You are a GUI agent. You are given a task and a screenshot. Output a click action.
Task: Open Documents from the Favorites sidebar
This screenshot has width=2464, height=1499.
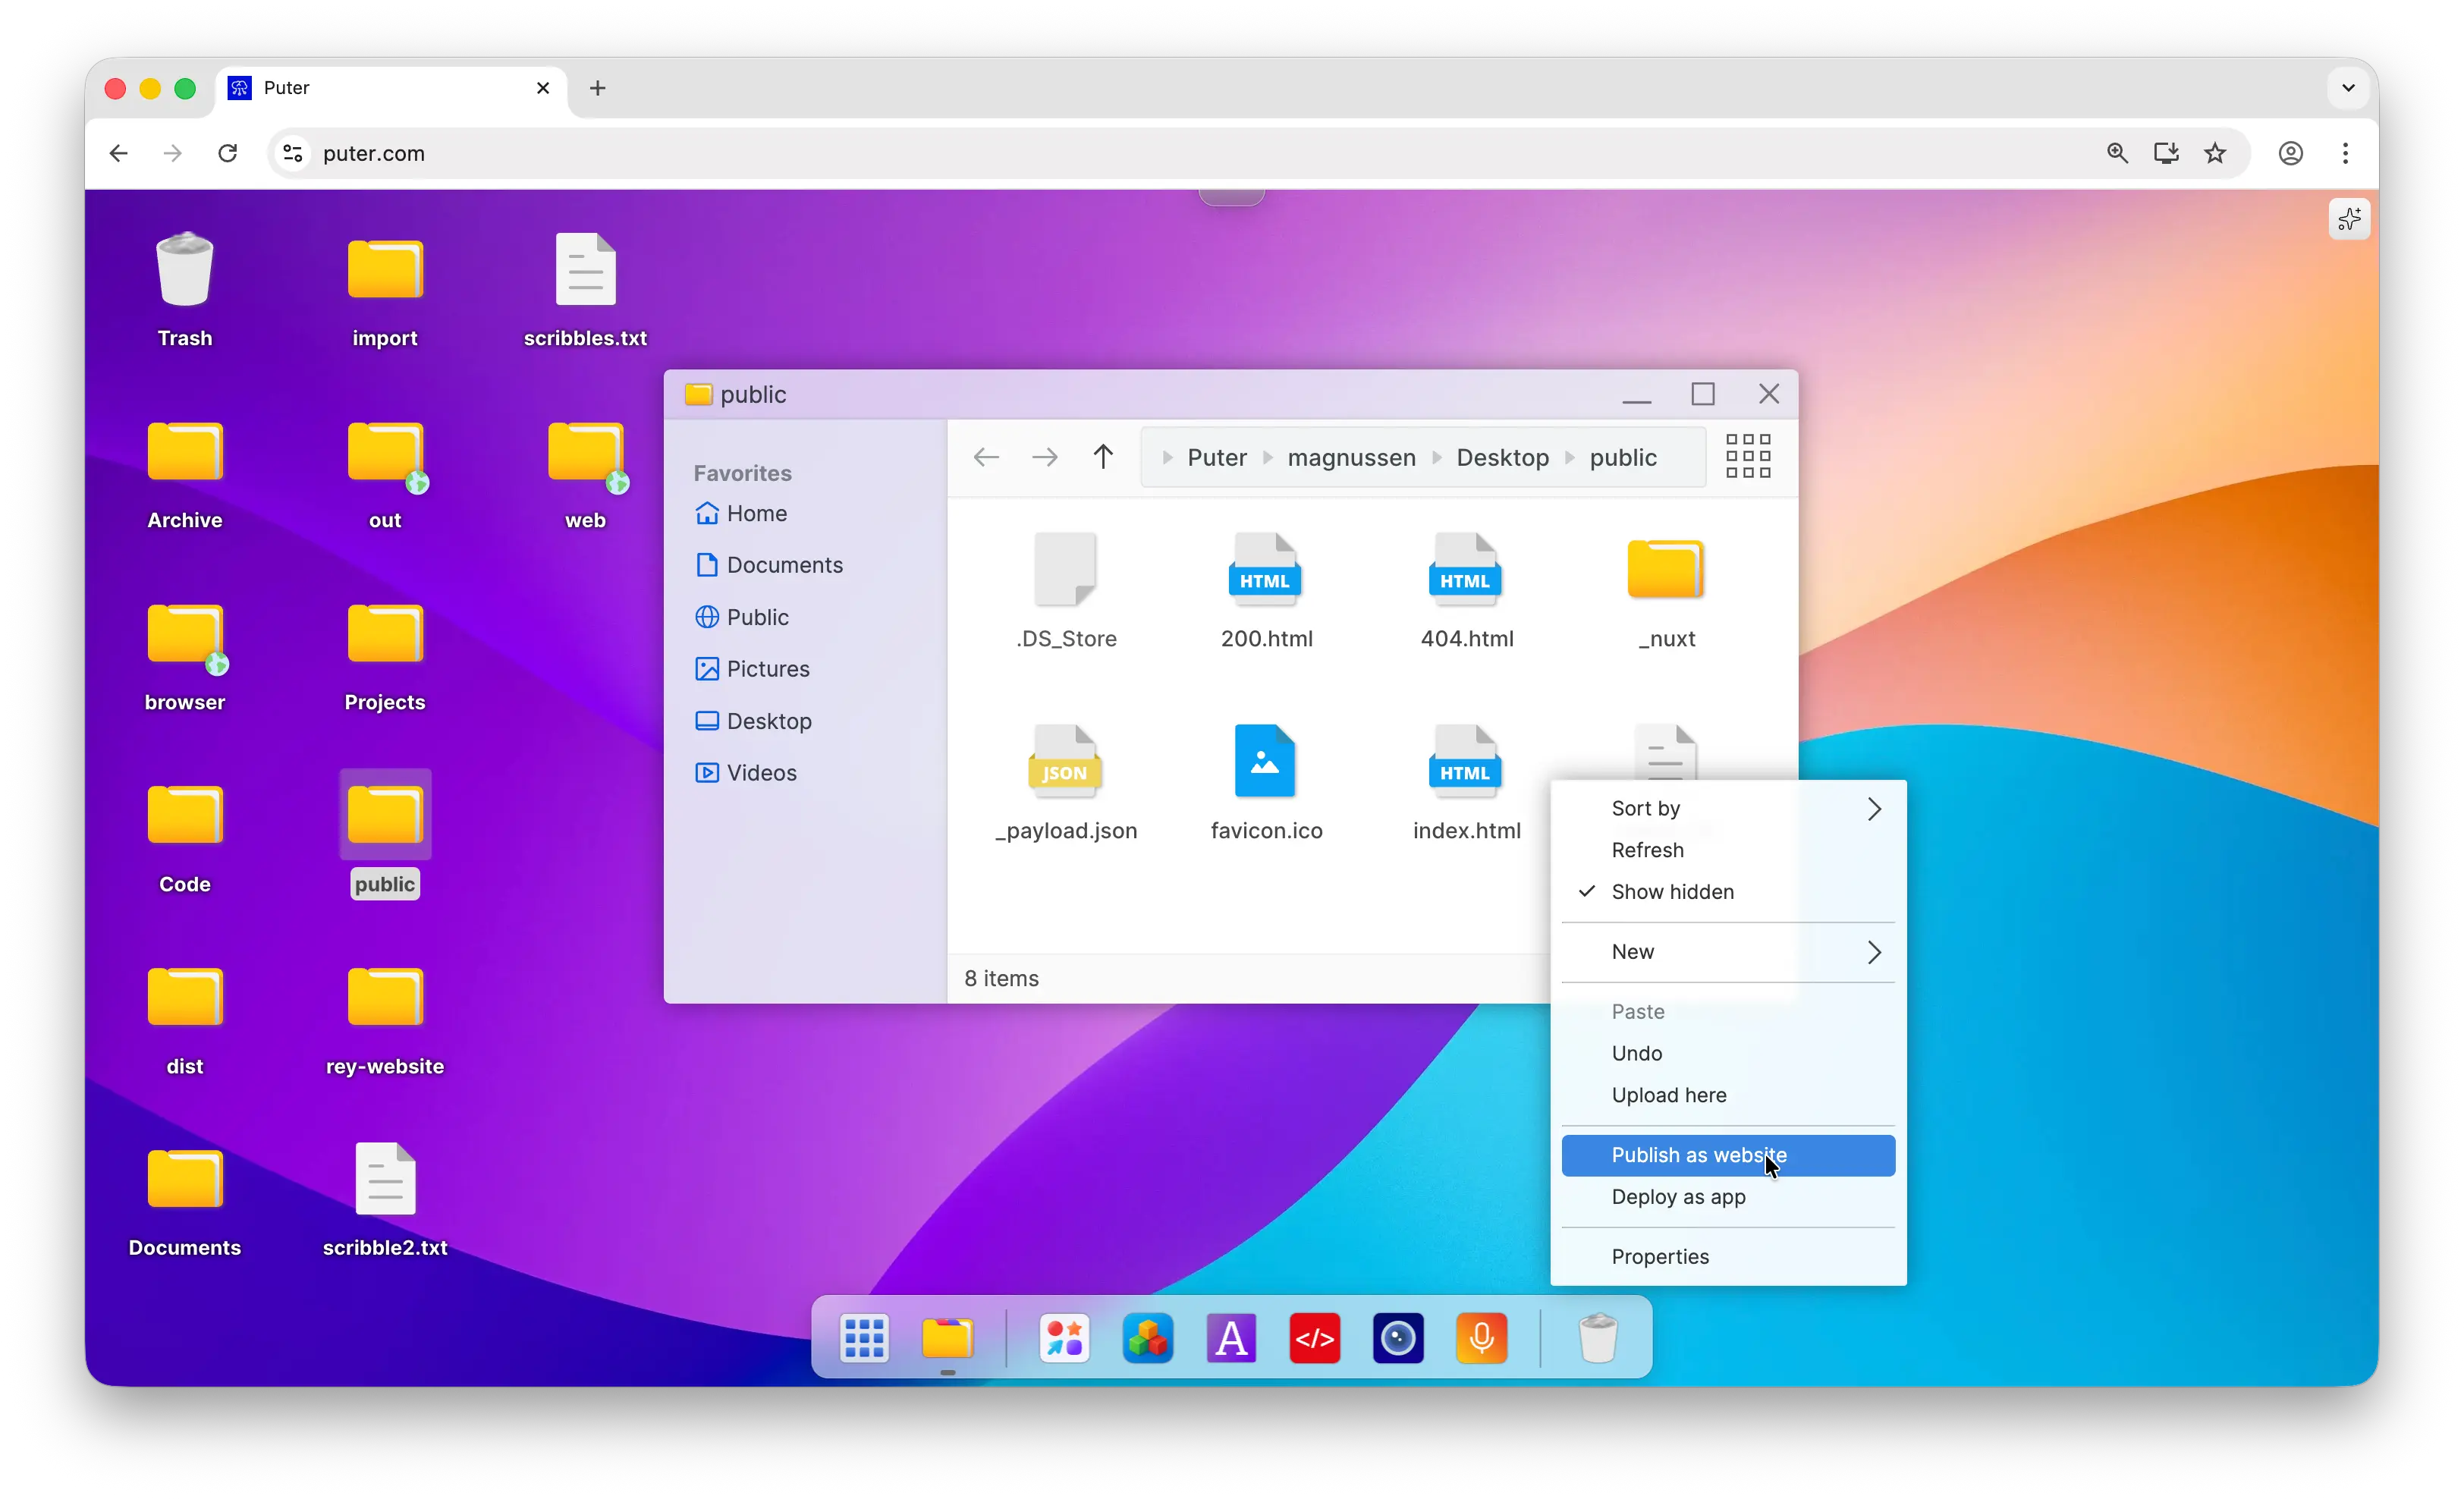coord(784,564)
